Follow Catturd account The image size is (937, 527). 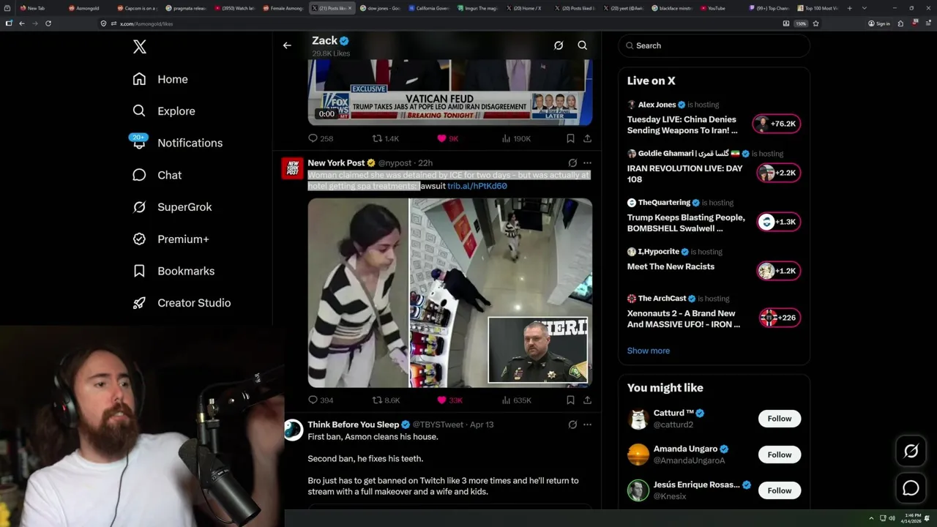(779, 419)
